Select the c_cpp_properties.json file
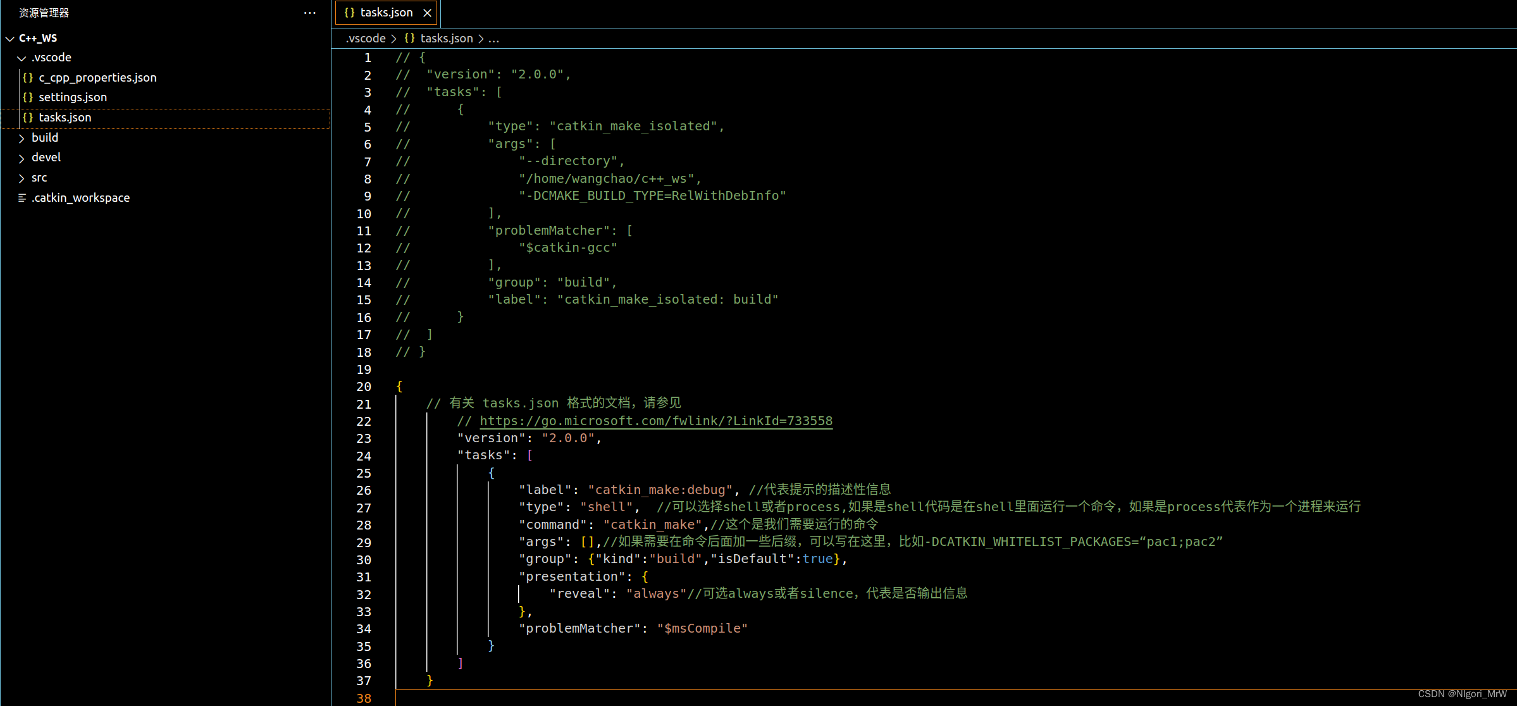Screen dimensions: 1517x706 pyautogui.click(x=97, y=77)
